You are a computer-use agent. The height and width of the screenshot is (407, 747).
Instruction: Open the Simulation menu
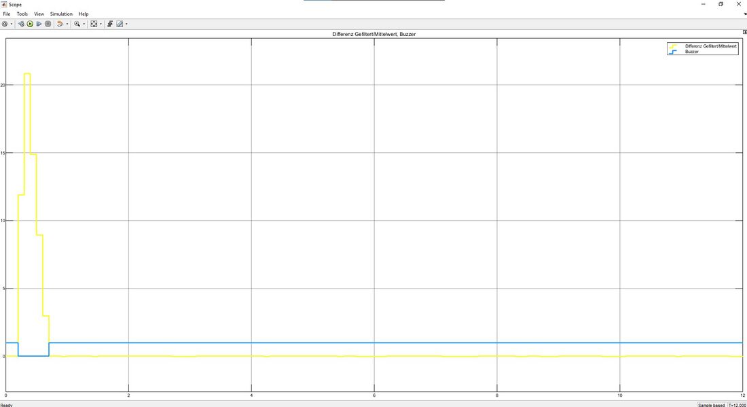61,14
